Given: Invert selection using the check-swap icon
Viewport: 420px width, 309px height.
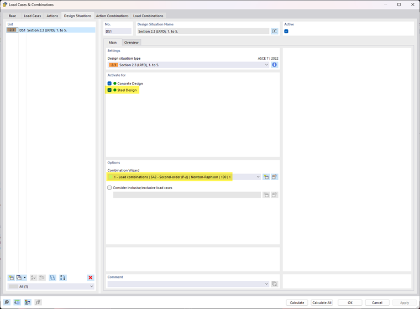Looking at the screenshot, I should (42, 277).
